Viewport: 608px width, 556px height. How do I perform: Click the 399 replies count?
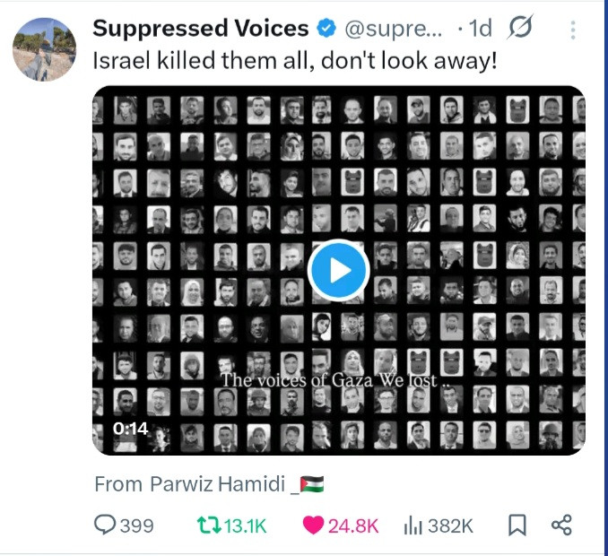[x=136, y=526]
